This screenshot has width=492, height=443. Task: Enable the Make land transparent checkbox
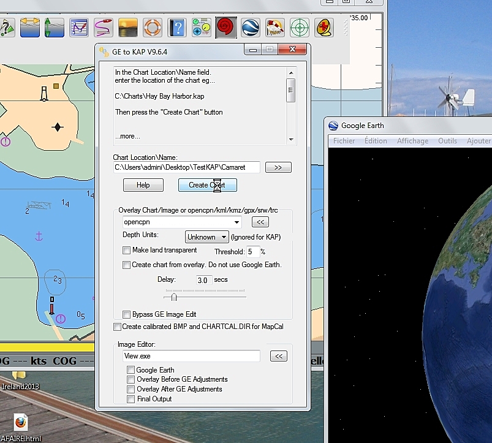click(x=126, y=251)
